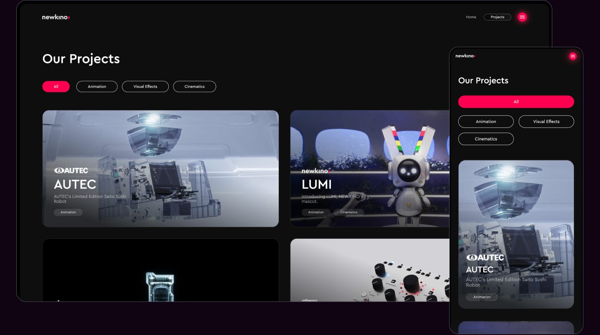600x335 pixels.
Task: Navigate to Home in the top menu
Action: (471, 17)
